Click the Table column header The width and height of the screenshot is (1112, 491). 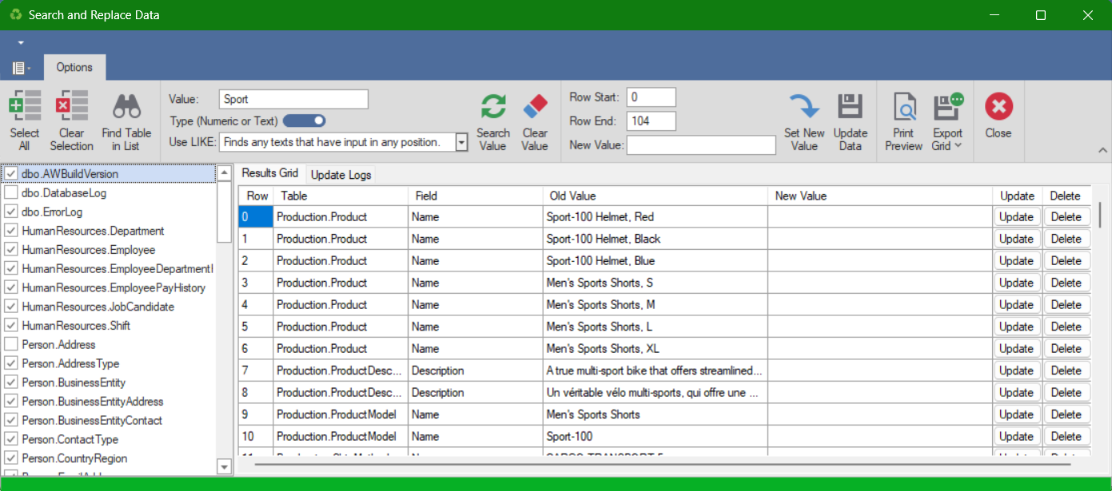tap(341, 196)
